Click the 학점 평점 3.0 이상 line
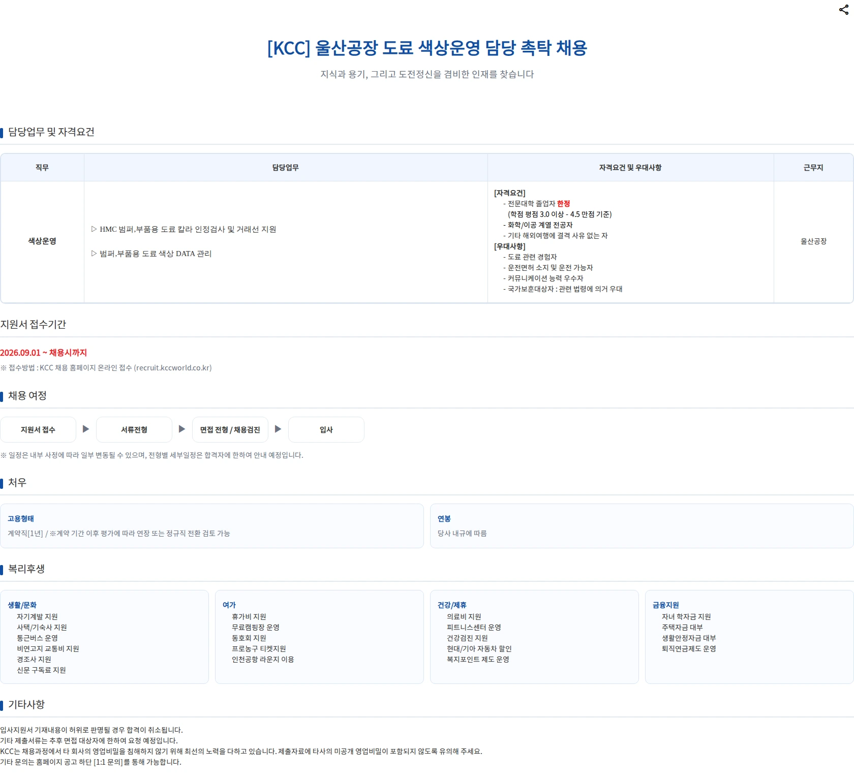 point(560,214)
